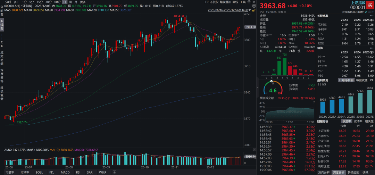This screenshot has height=175, width=375.
Task: Click the 超级叠加 overlay button
Action: pos(225,2)
